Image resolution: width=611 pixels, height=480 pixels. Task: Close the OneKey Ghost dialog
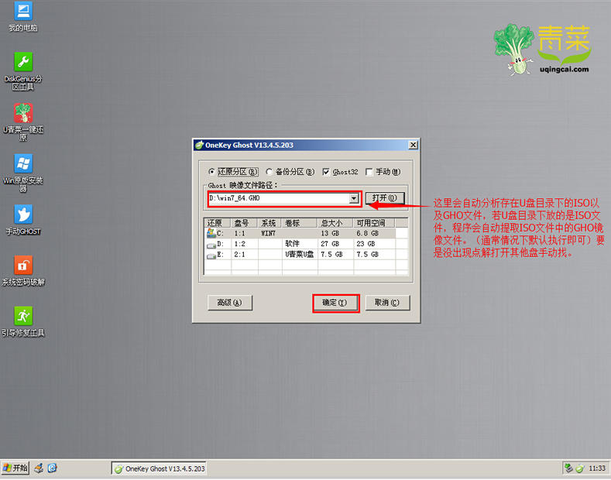coord(413,145)
